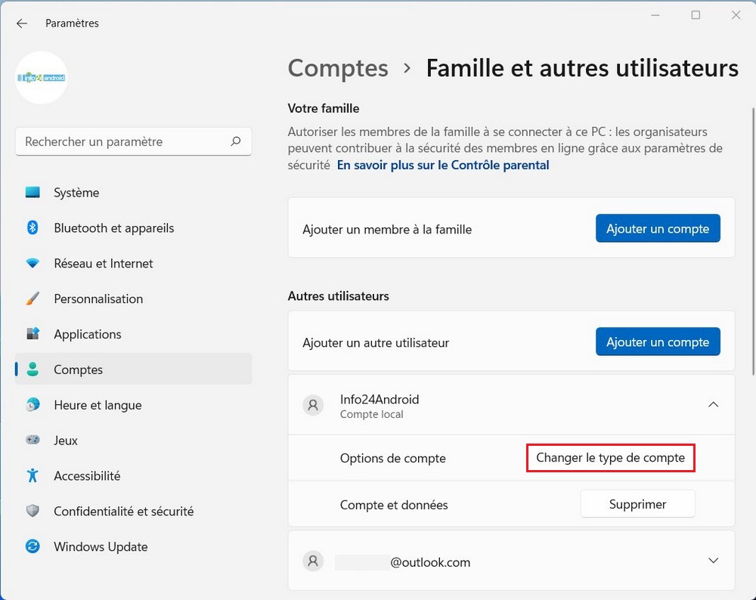Click the Options de compte label

pos(392,458)
